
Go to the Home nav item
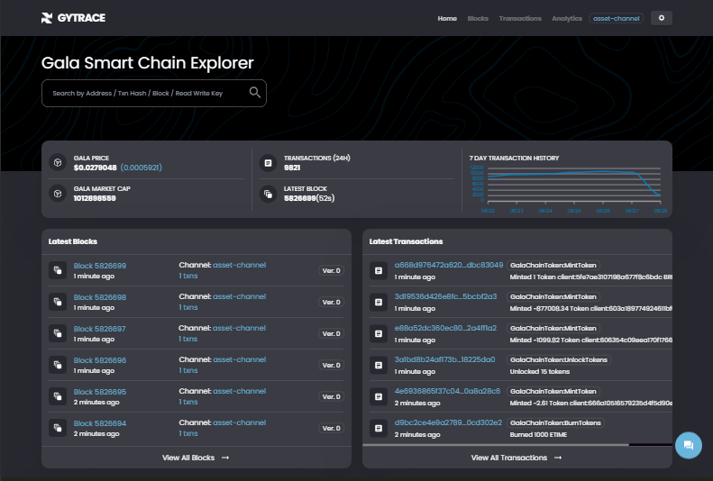(x=447, y=18)
